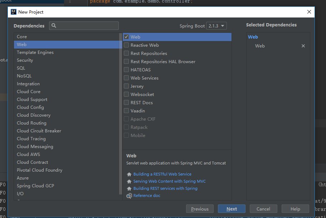The image size is (326, 218).
Task: Pick the Cloud Messaging category
Action: [67, 147]
